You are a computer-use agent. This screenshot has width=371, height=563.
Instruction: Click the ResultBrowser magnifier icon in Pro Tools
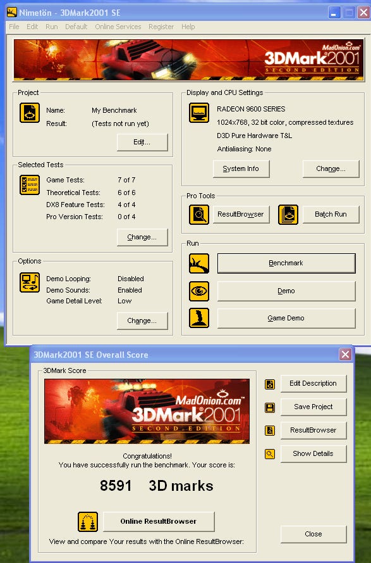click(x=199, y=214)
